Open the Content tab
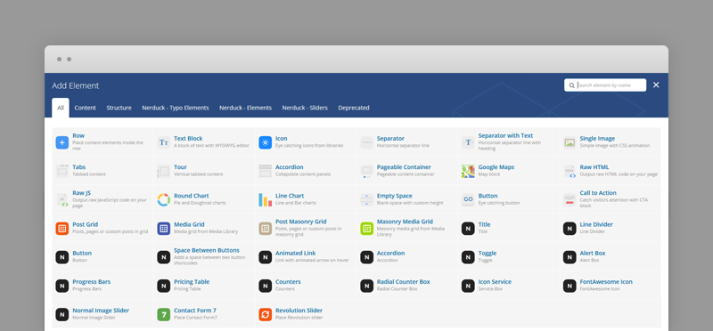Screen dimensions: 713x331 85,108
